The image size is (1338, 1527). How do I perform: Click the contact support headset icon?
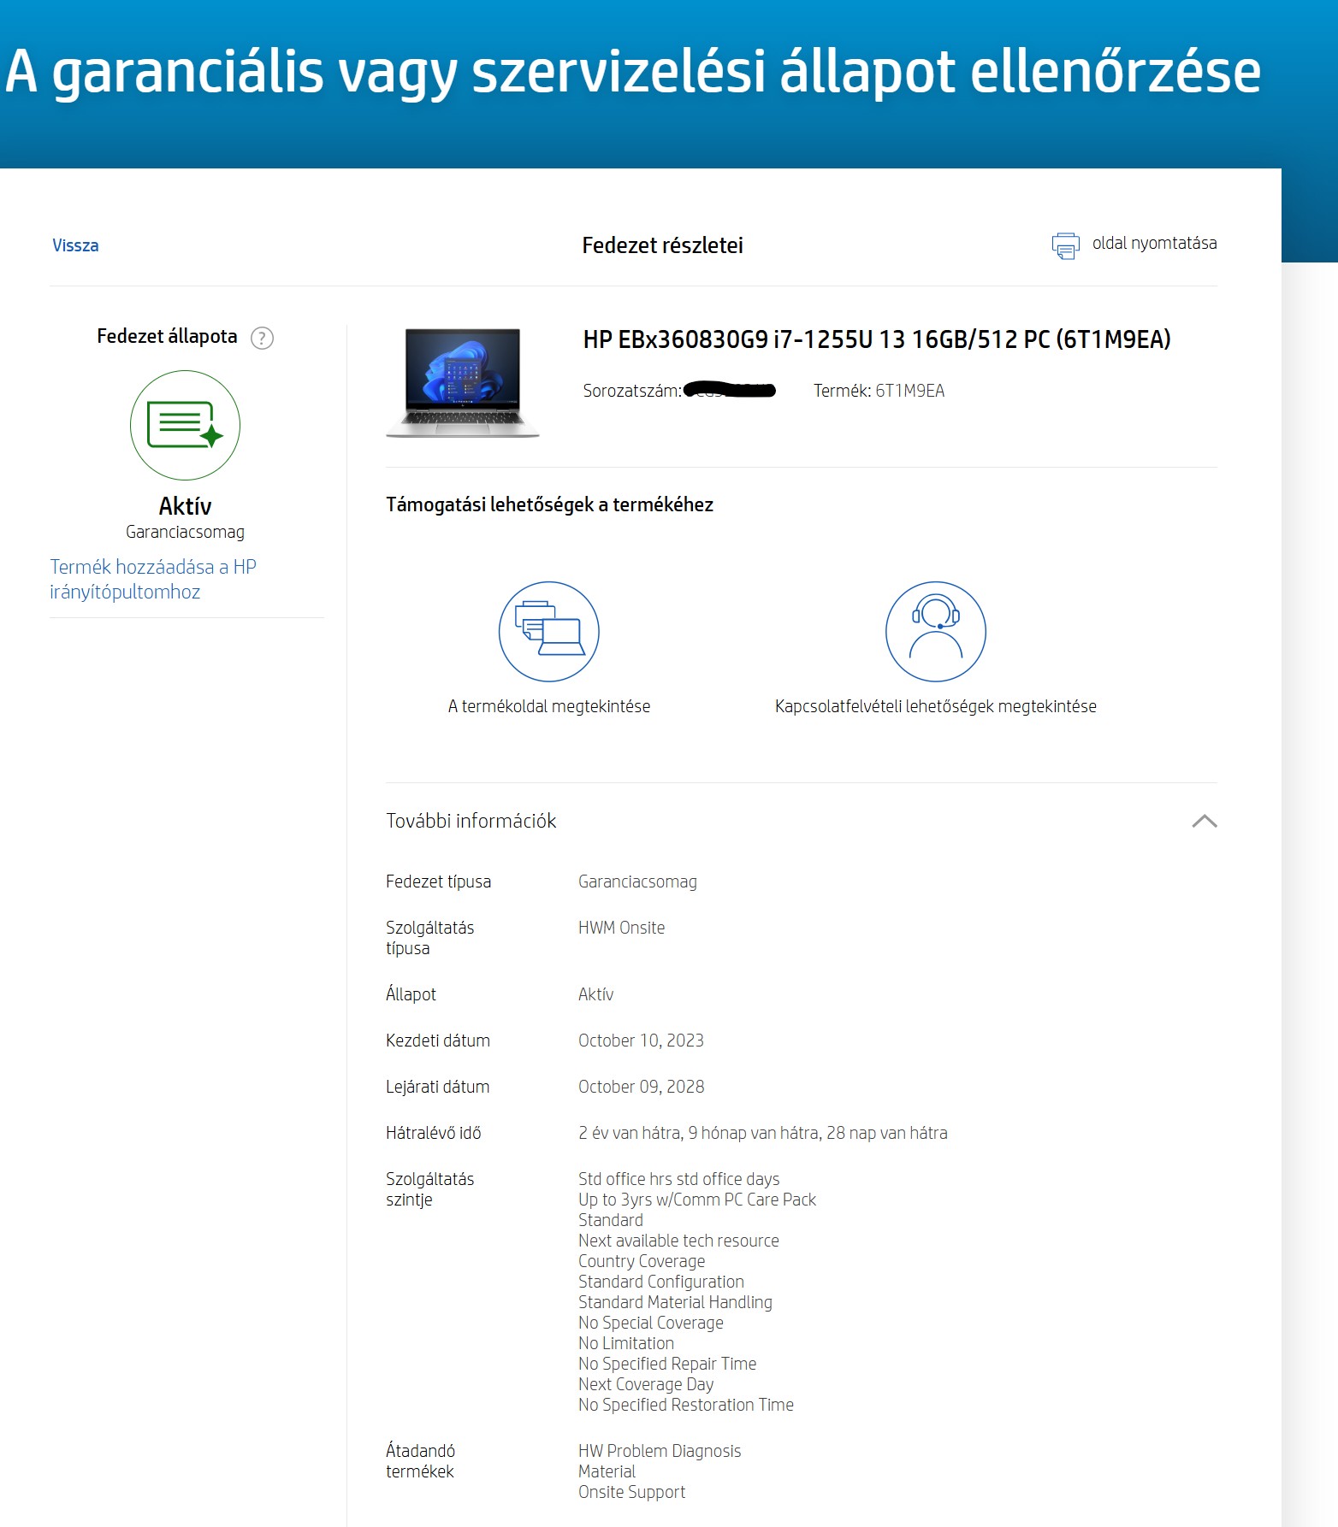pyautogui.click(x=935, y=632)
